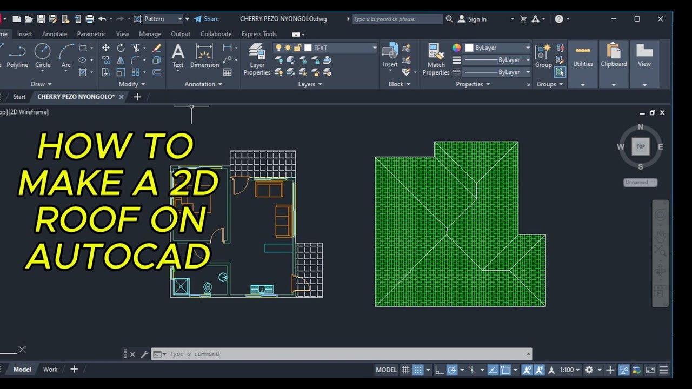Click the Explode tool icon
692x389 pixels.
157,60
